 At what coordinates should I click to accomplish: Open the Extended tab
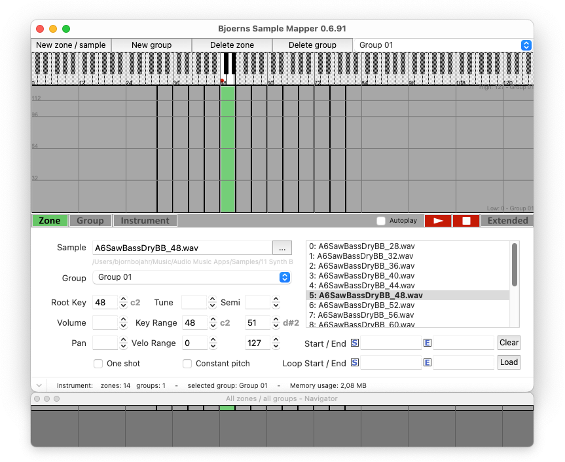507,221
